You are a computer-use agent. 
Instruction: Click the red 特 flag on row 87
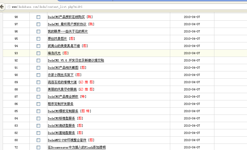83,97
